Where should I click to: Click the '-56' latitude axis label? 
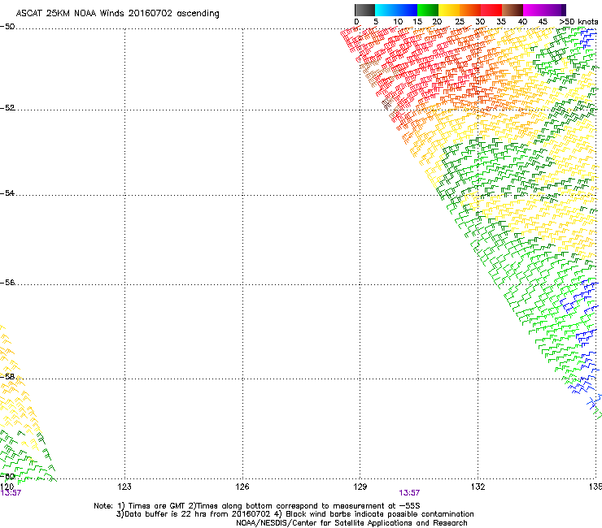click(7, 282)
